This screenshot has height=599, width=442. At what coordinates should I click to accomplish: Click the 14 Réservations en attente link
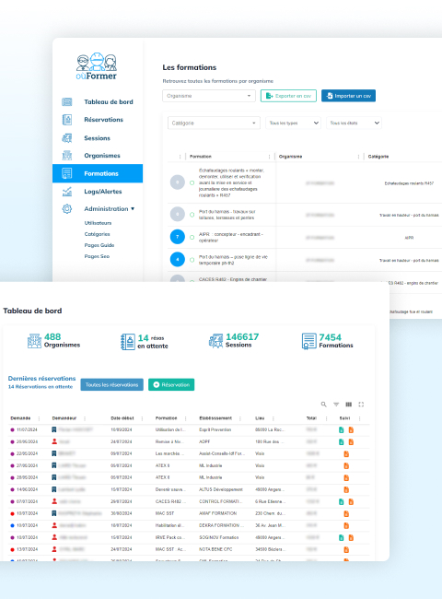(41, 387)
